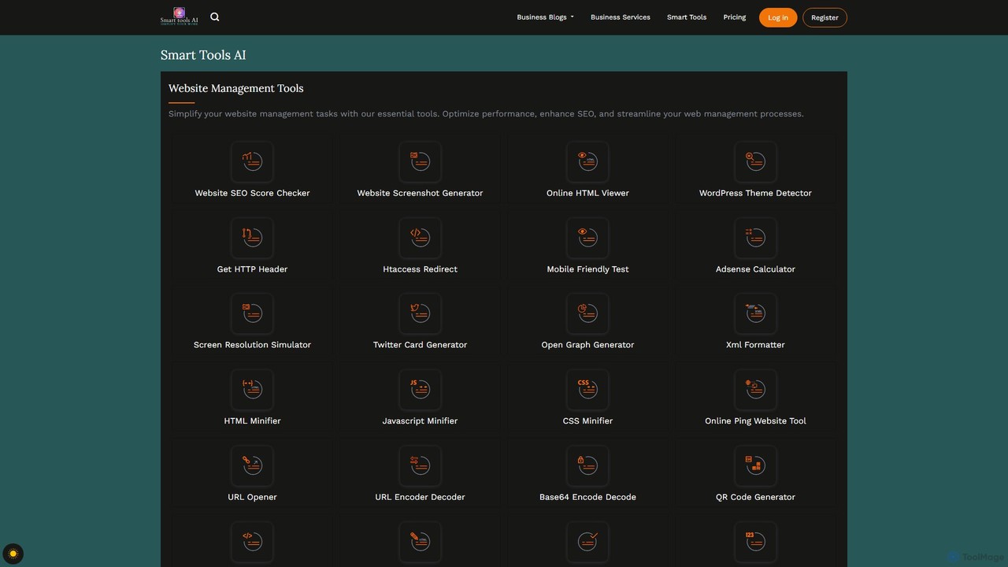
Task: Open Xml Formatter icon
Action: tap(755, 313)
